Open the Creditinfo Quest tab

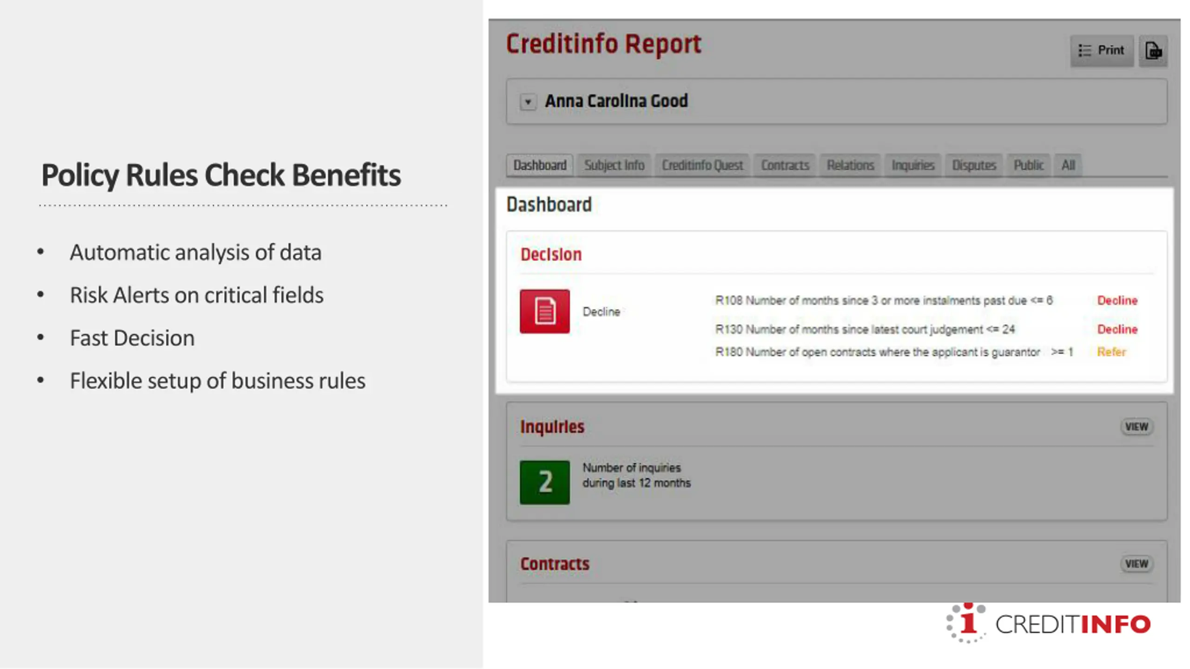pos(702,165)
